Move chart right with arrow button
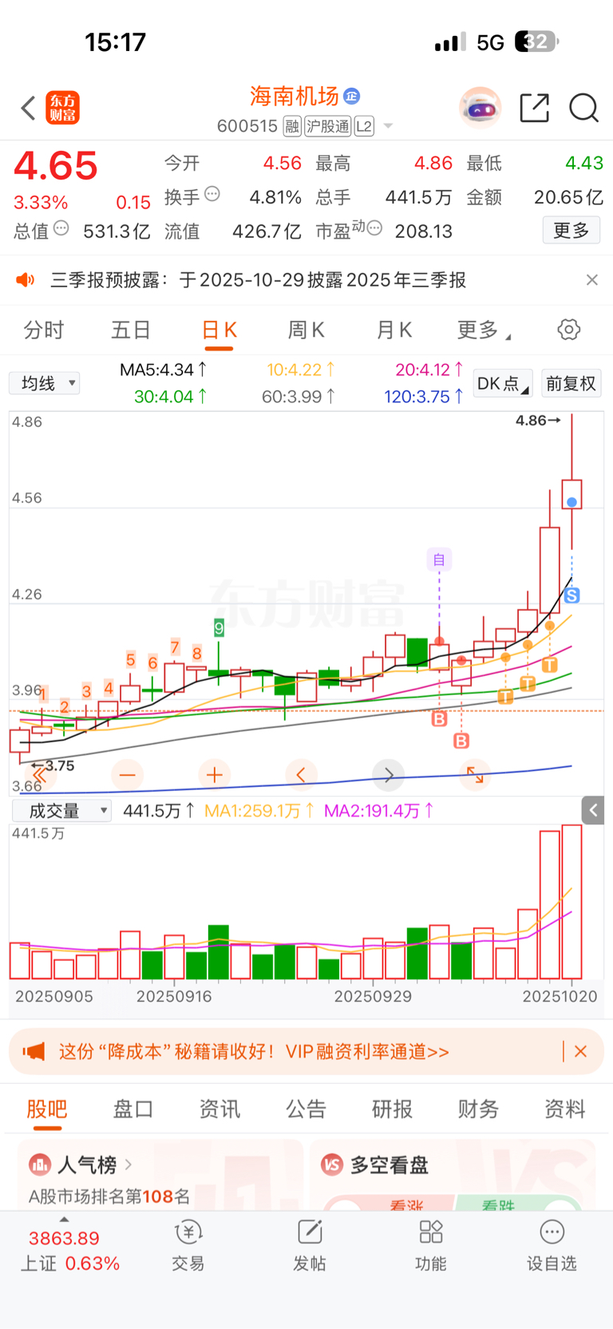 [x=389, y=774]
